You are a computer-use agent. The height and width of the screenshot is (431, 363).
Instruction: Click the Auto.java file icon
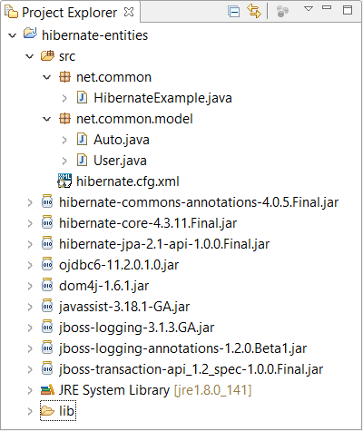pyautogui.click(x=82, y=139)
